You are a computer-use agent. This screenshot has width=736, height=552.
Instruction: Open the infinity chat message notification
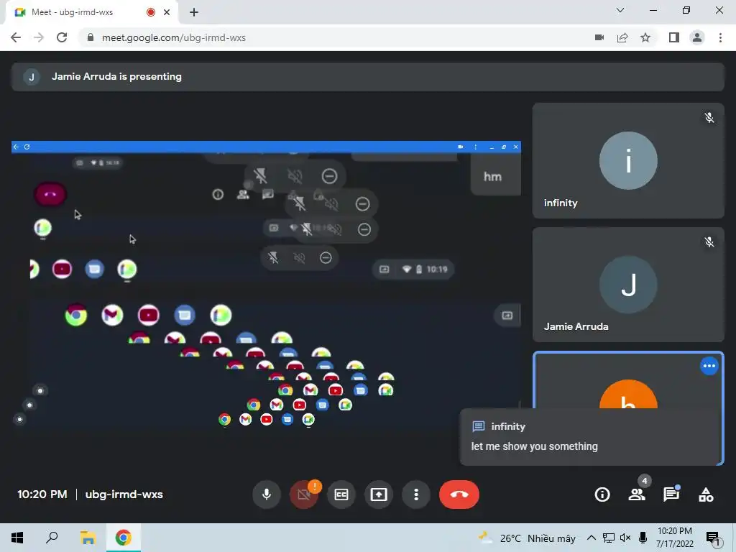(591, 437)
